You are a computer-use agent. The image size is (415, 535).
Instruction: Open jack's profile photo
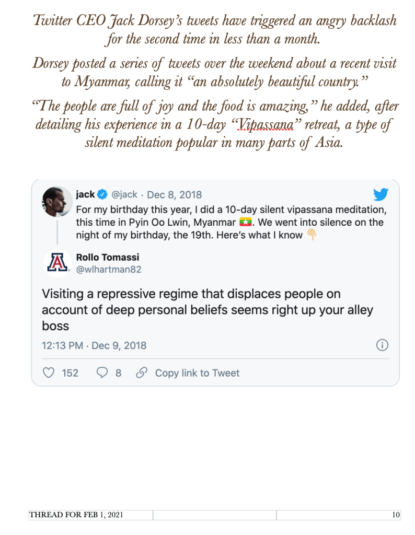[56, 202]
